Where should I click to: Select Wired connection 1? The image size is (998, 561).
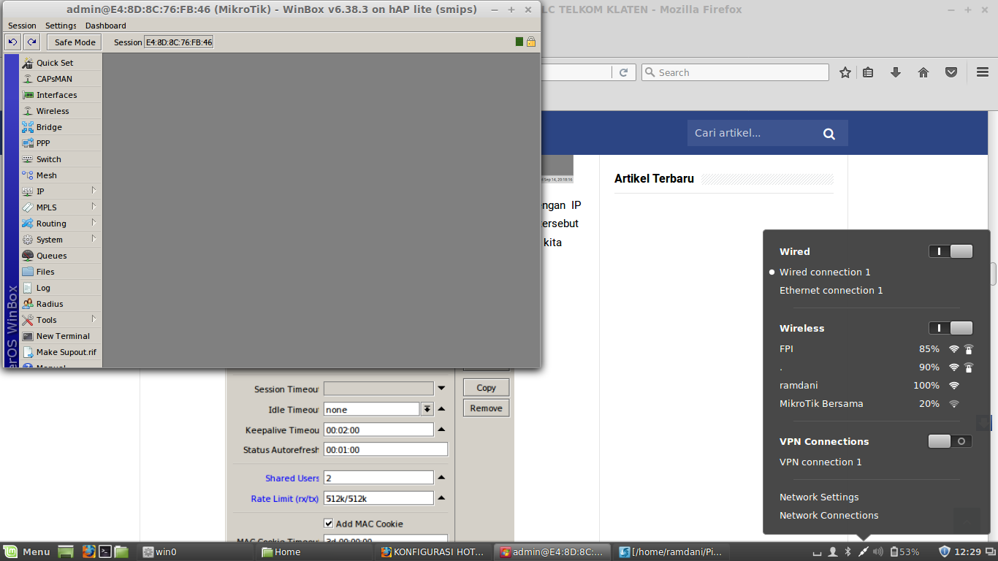point(825,272)
